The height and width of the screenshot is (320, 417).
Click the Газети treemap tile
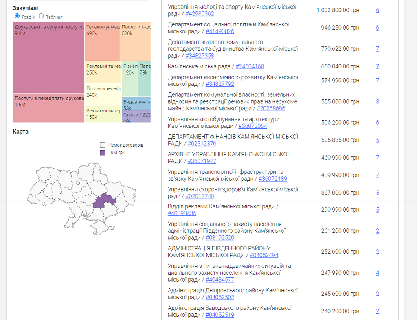(136, 116)
